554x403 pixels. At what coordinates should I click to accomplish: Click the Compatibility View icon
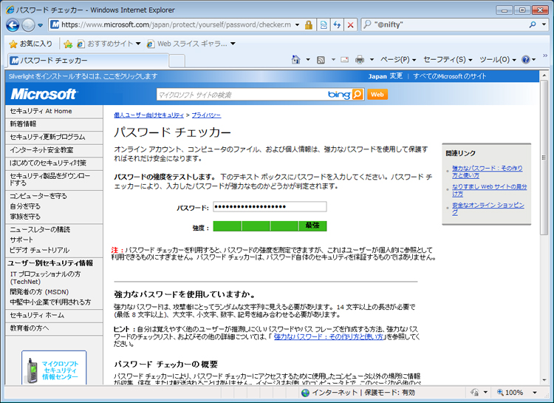pos(324,24)
